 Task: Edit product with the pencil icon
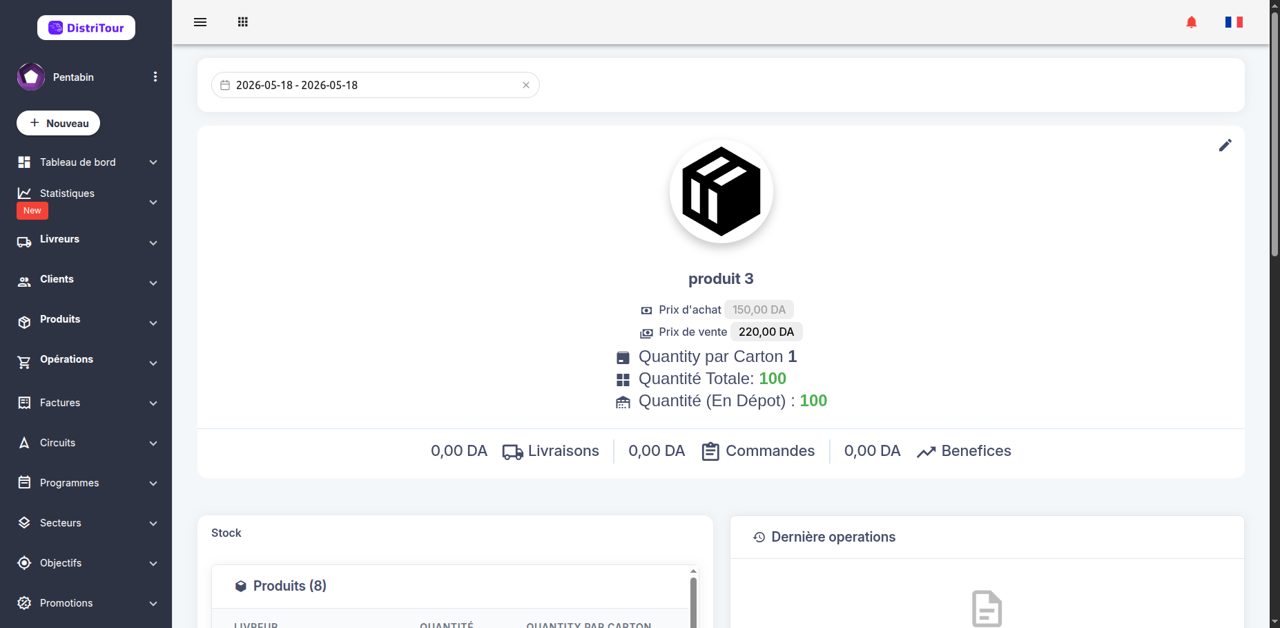tap(1225, 145)
